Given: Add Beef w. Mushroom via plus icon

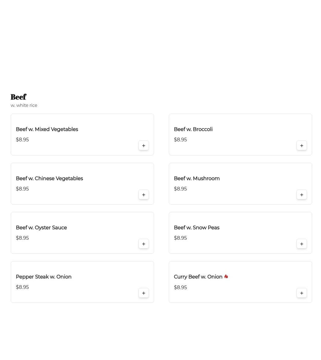Looking at the screenshot, I should click(301, 195).
